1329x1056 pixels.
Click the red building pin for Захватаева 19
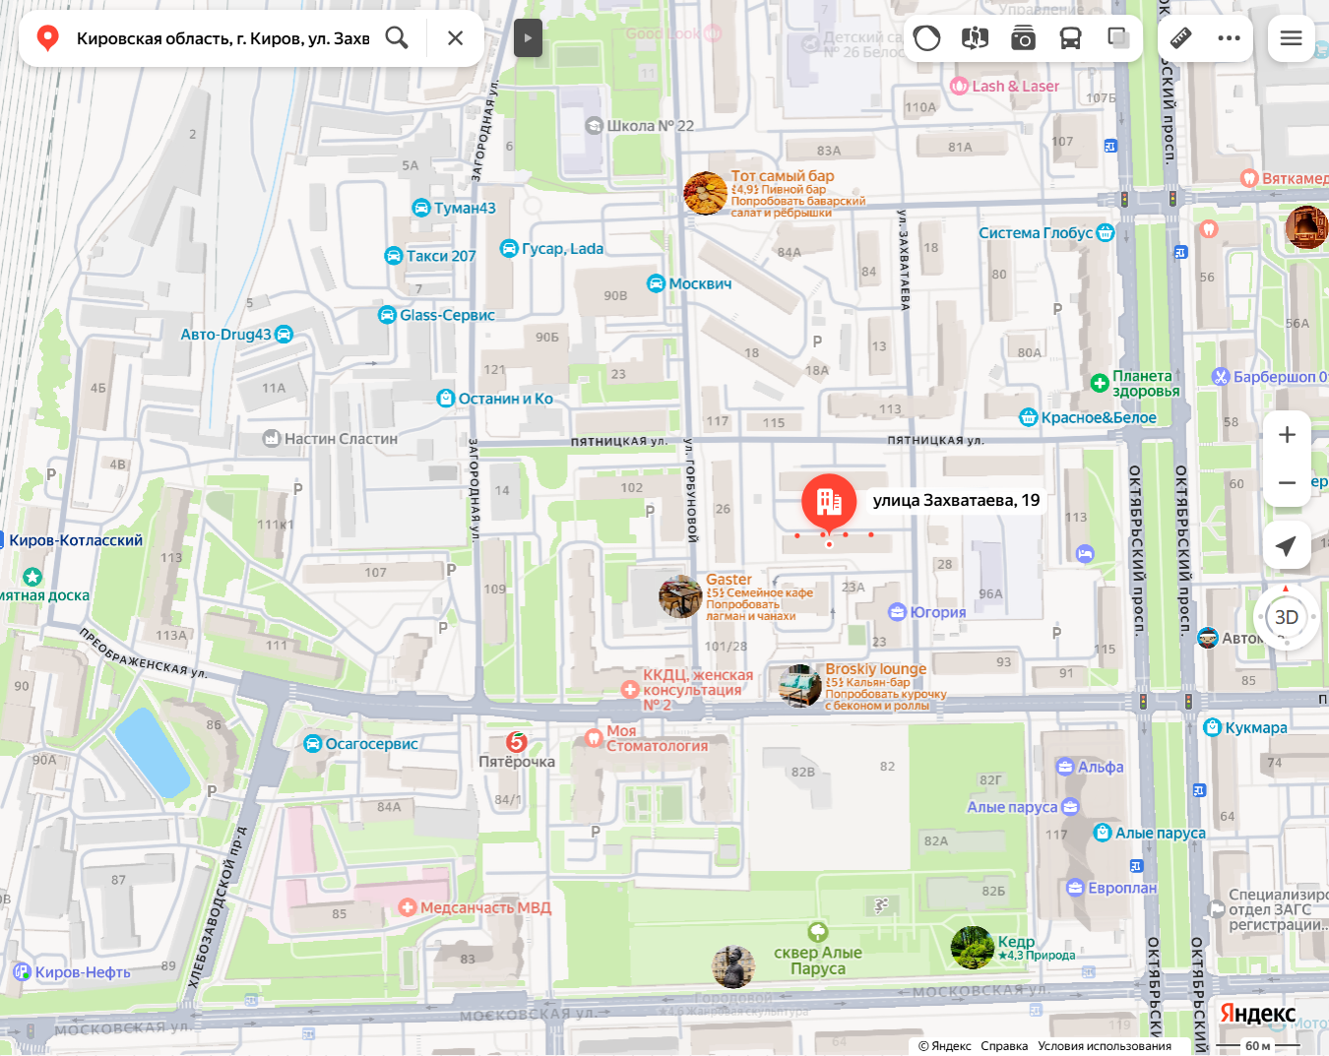(829, 503)
